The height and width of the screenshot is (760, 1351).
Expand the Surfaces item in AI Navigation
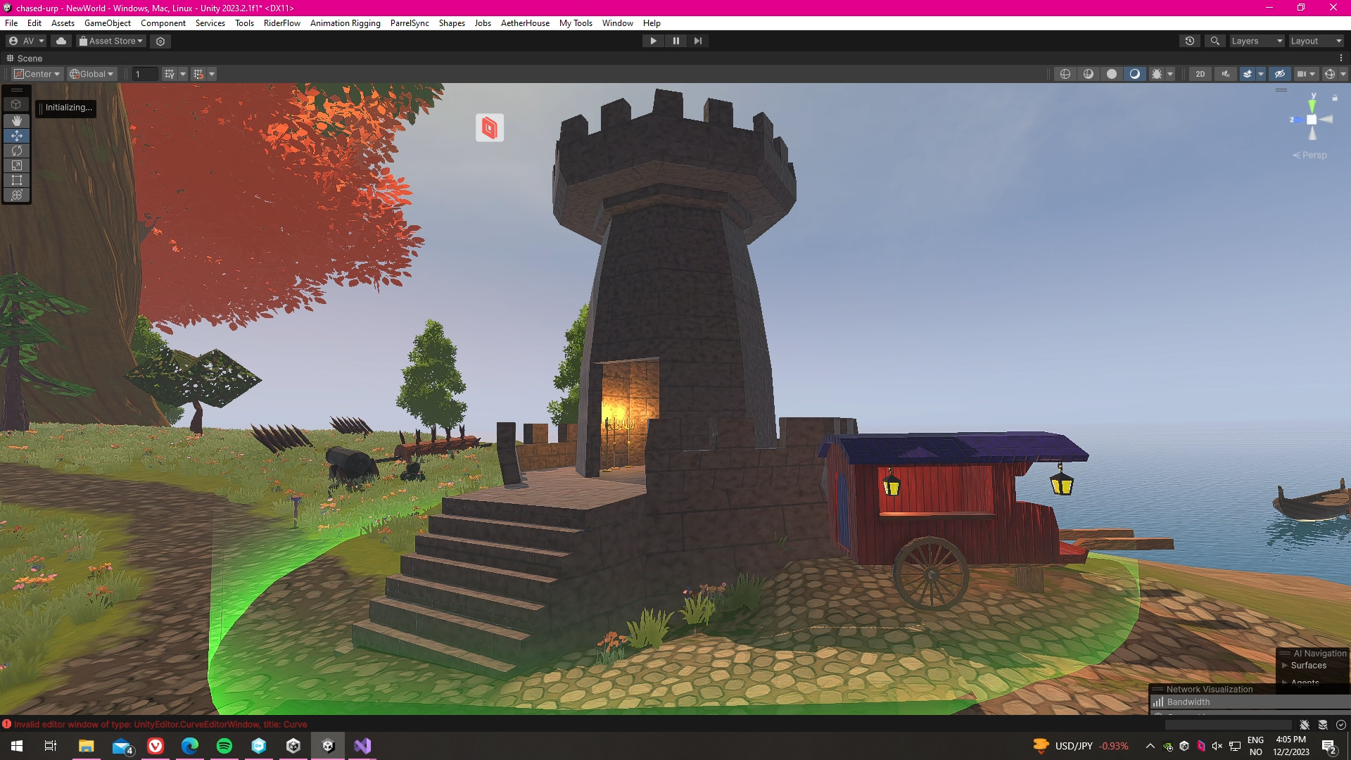coord(1285,665)
